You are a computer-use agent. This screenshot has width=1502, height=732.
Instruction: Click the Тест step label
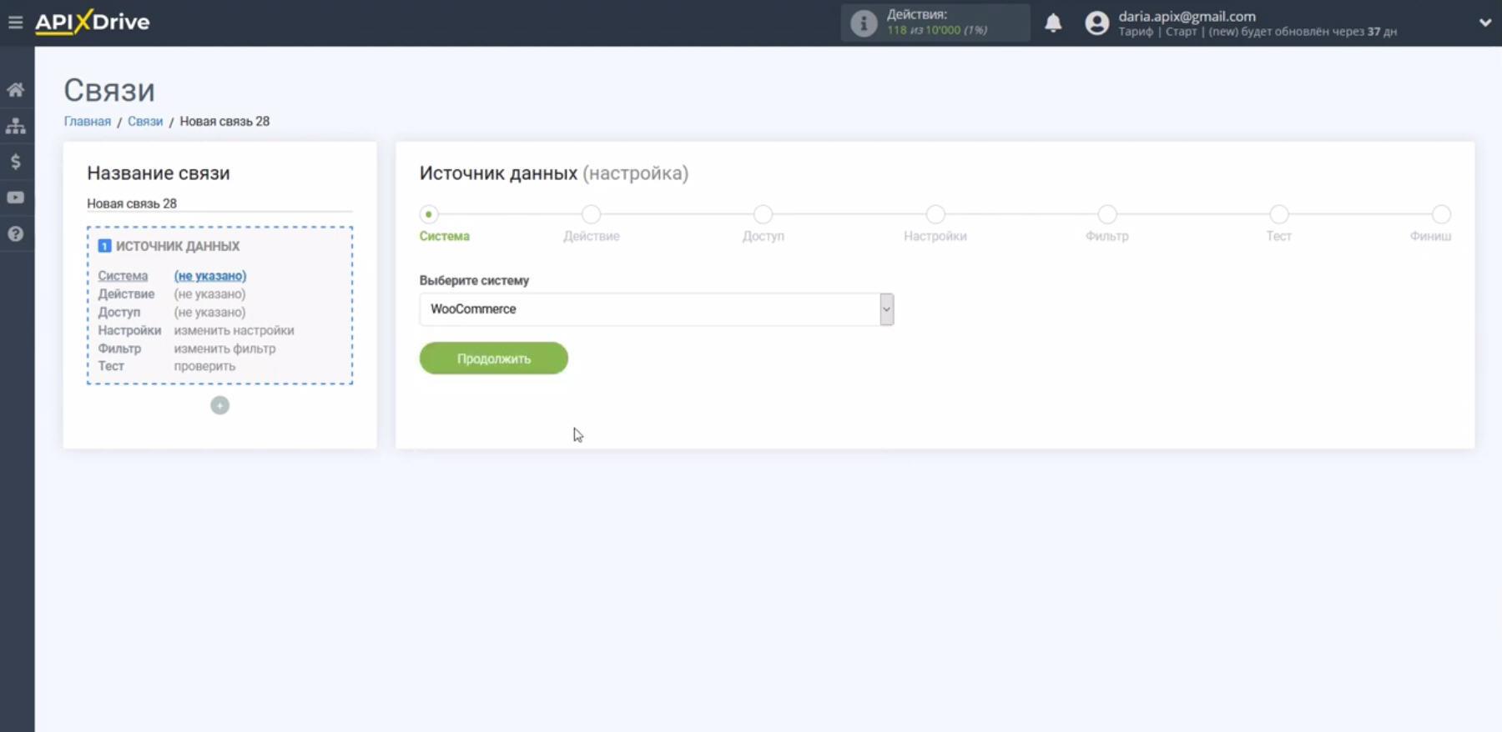click(x=1278, y=236)
